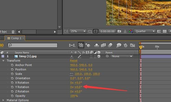Toggle Shy switch on timg (1).jpg layer
This screenshot has height=102, width=171.
(72, 56)
